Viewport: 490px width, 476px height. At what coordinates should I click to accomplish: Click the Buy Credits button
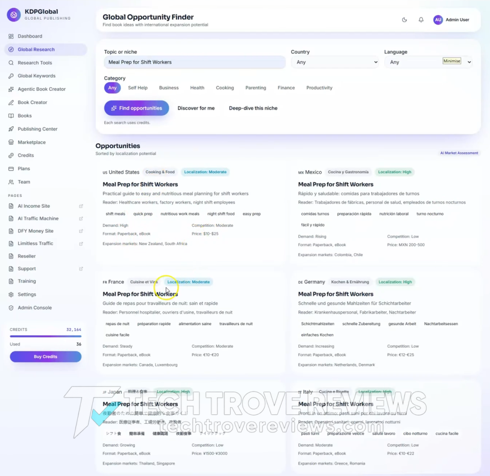point(45,357)
